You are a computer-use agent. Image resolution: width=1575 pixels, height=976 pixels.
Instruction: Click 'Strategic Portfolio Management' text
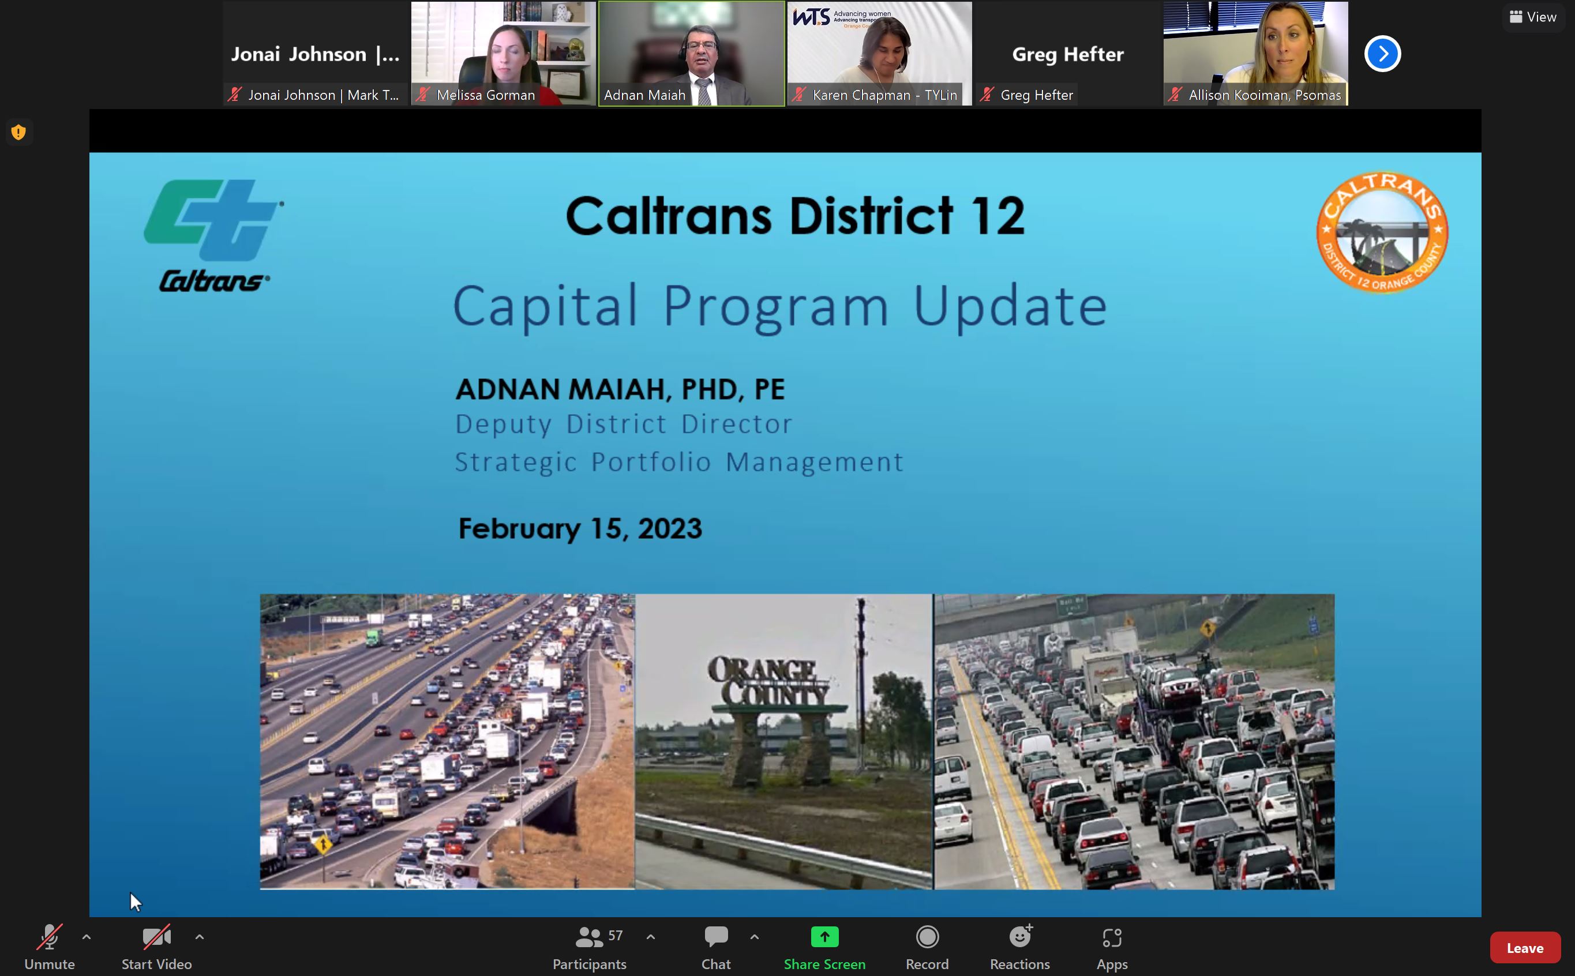point(679,462)
